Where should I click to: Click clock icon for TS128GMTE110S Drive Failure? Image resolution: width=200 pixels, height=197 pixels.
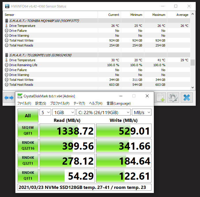[7, 70]
